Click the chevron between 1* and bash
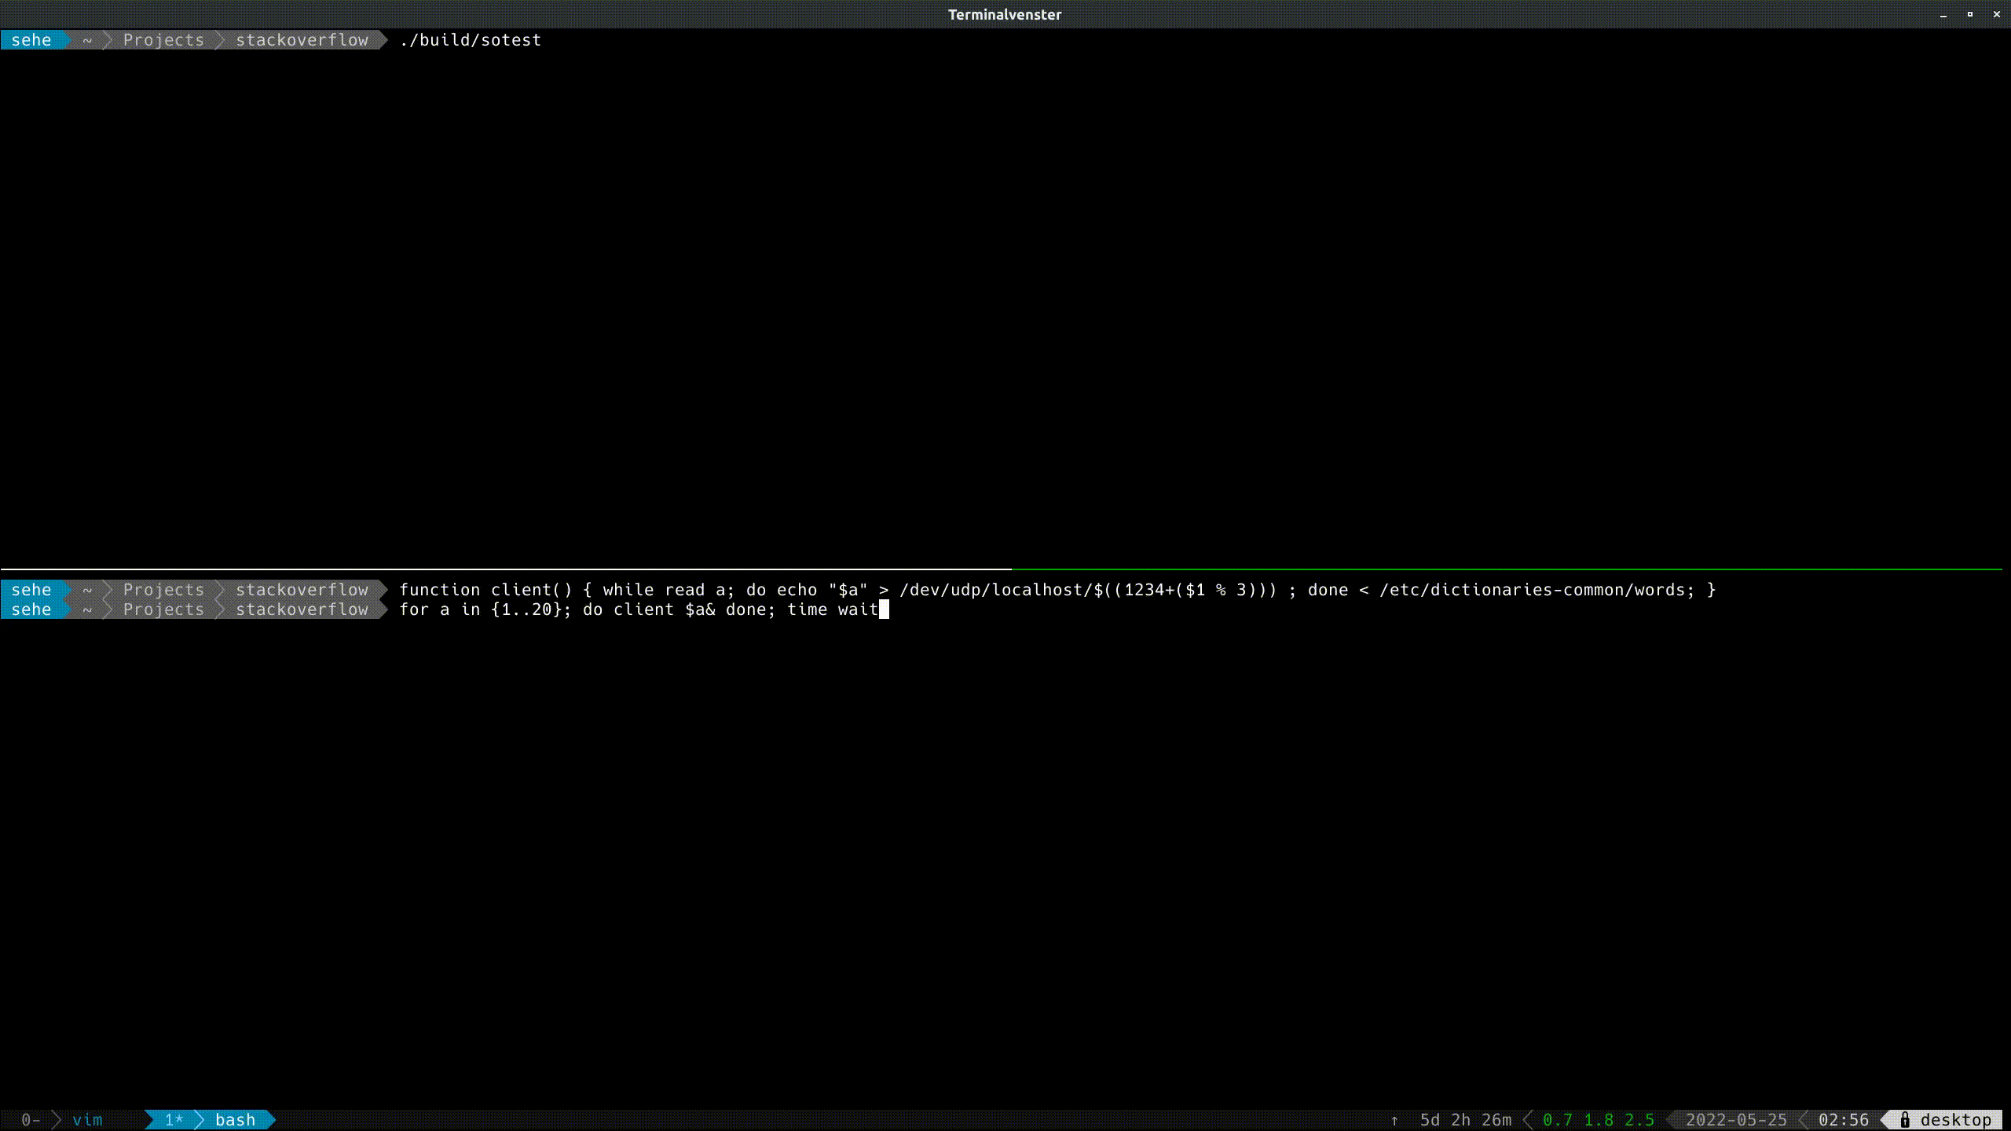 [198, 1120]
